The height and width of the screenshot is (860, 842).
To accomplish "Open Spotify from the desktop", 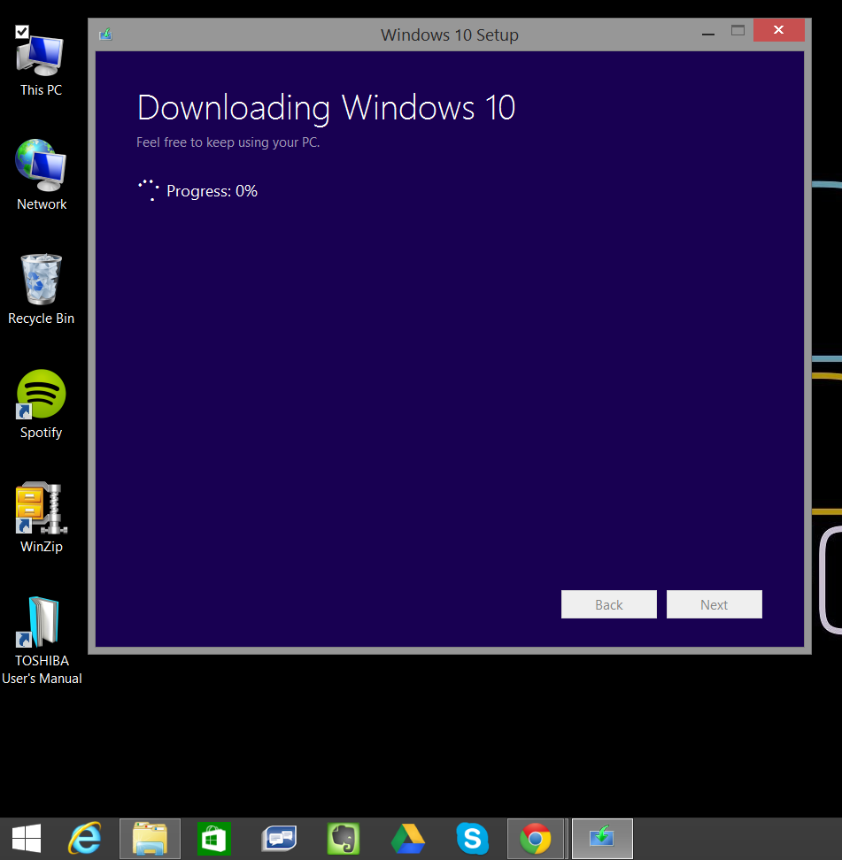I will [x=40, y=394].
